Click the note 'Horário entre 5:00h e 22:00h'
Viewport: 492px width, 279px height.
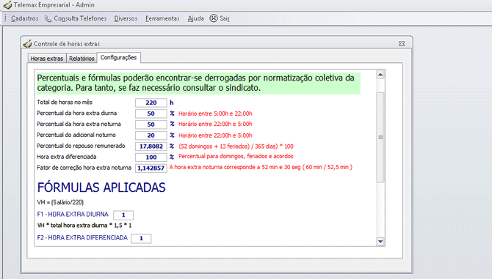coord(215,114)
